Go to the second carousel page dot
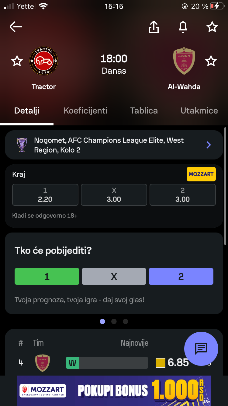228x406 pixels. 114,321
